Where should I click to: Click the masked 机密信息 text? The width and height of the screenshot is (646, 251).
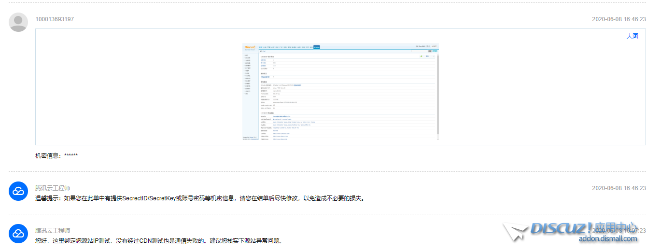[56, 155]
